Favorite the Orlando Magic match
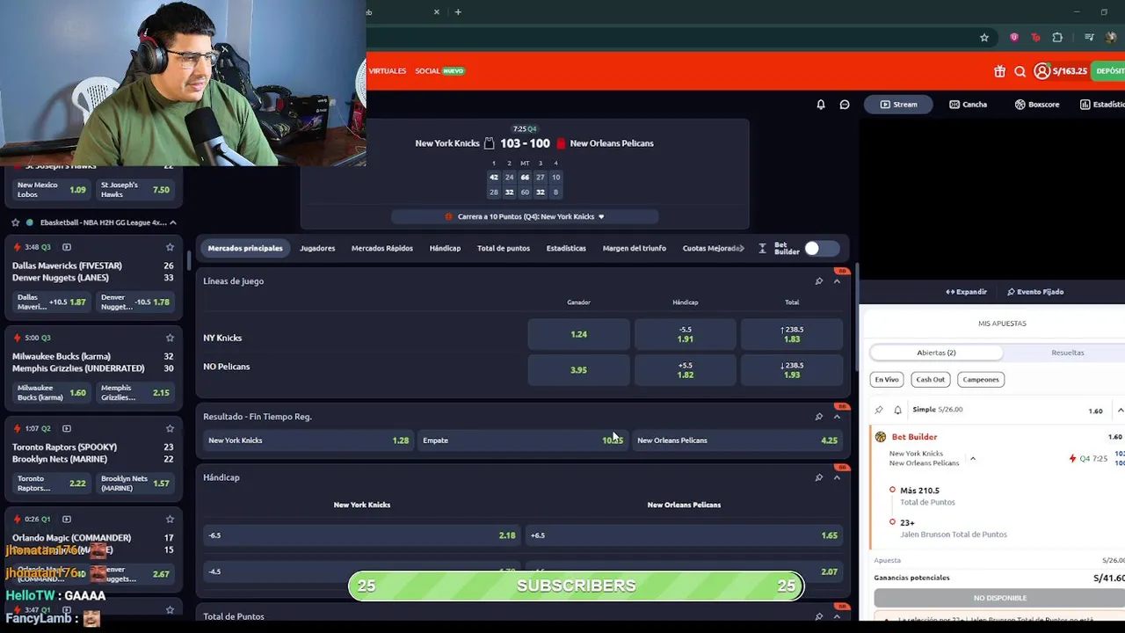 pyautogui.click(x=170, y=519)
